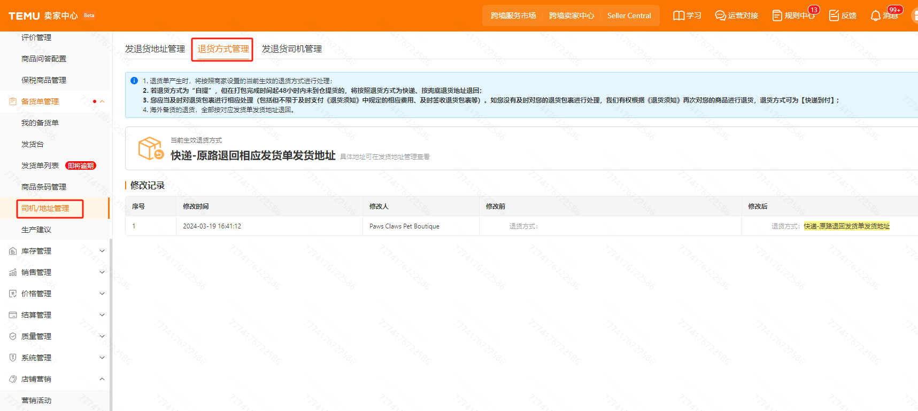This screenshot has width=918, height=411.
Task: Click the 快递-原路退回相应发货单发货地址 heading
Action: coord(253,155)
